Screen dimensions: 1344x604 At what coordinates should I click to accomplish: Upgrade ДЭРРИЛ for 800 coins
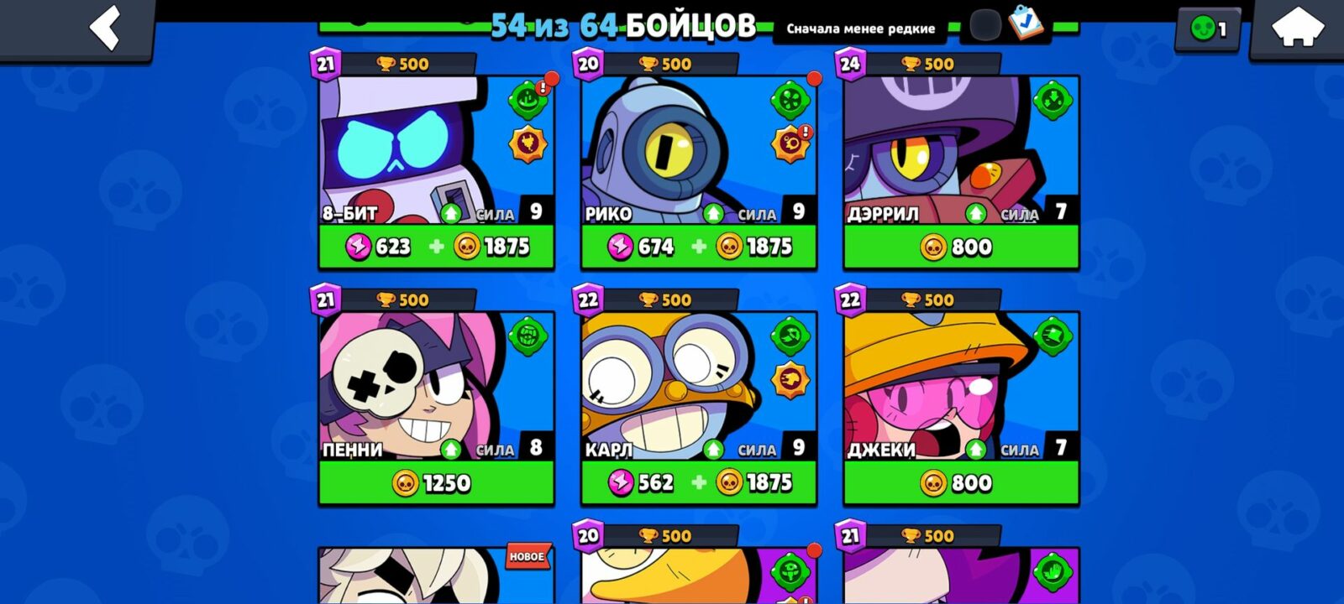[x=961, y=247]
